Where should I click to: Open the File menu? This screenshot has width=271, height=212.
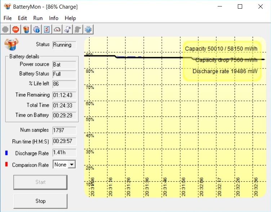pos(8,18)
